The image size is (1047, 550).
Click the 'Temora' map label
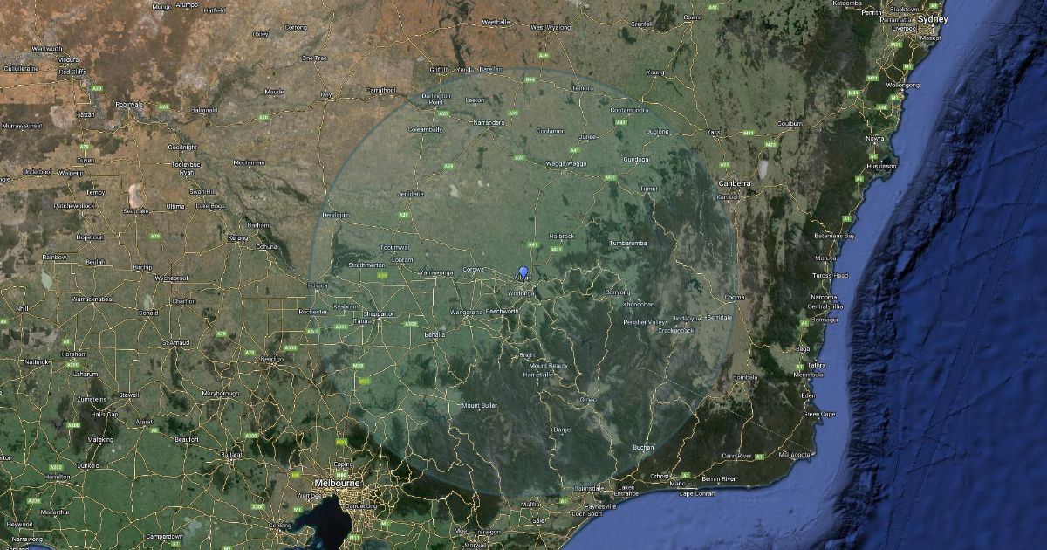pos(581,88)
